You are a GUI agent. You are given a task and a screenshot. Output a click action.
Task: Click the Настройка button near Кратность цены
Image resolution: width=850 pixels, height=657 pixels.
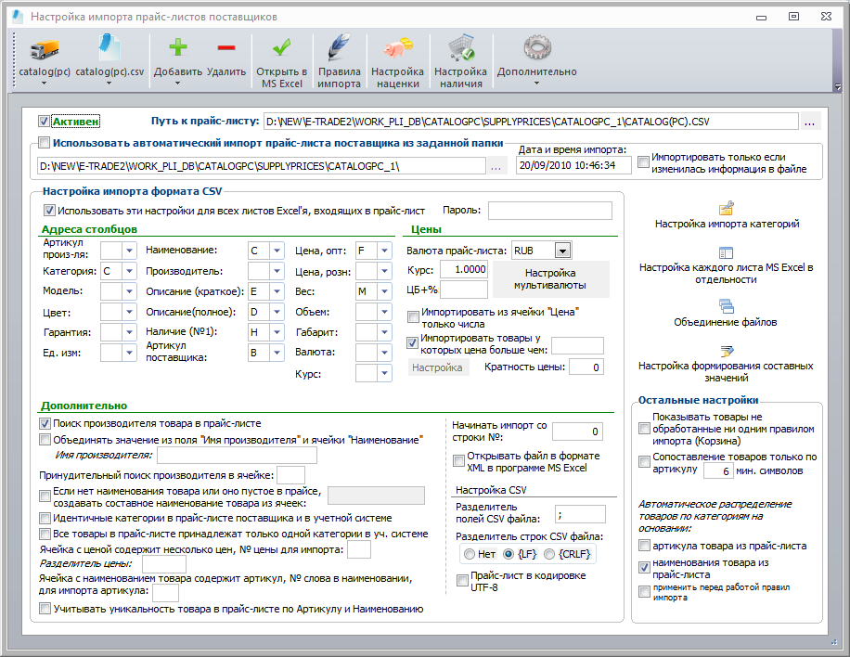click(x=437, y=367)
